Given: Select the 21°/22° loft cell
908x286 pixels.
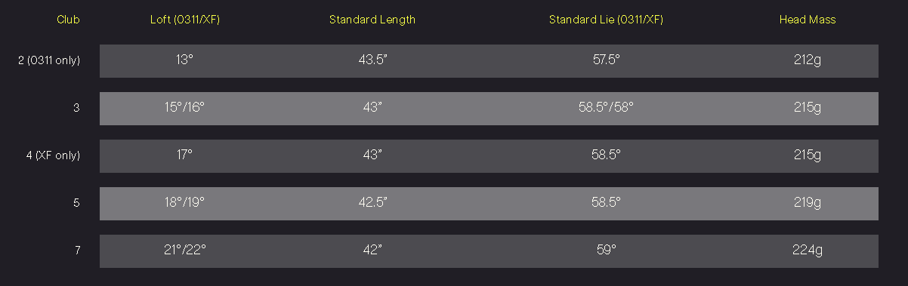Looking at the screenshot, I should pos(185,251).
